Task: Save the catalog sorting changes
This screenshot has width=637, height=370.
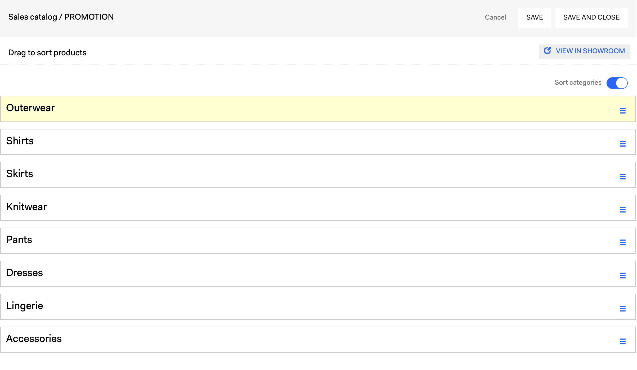Action: point(534,17)
